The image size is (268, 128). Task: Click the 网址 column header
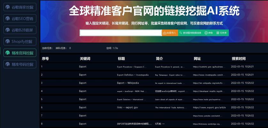(197, 59)
